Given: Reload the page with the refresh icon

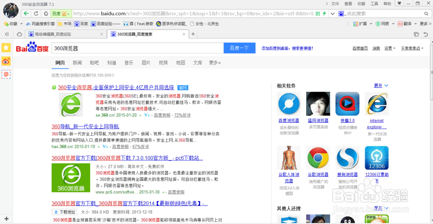Looking at the screenshot, I should coord(36,13).
